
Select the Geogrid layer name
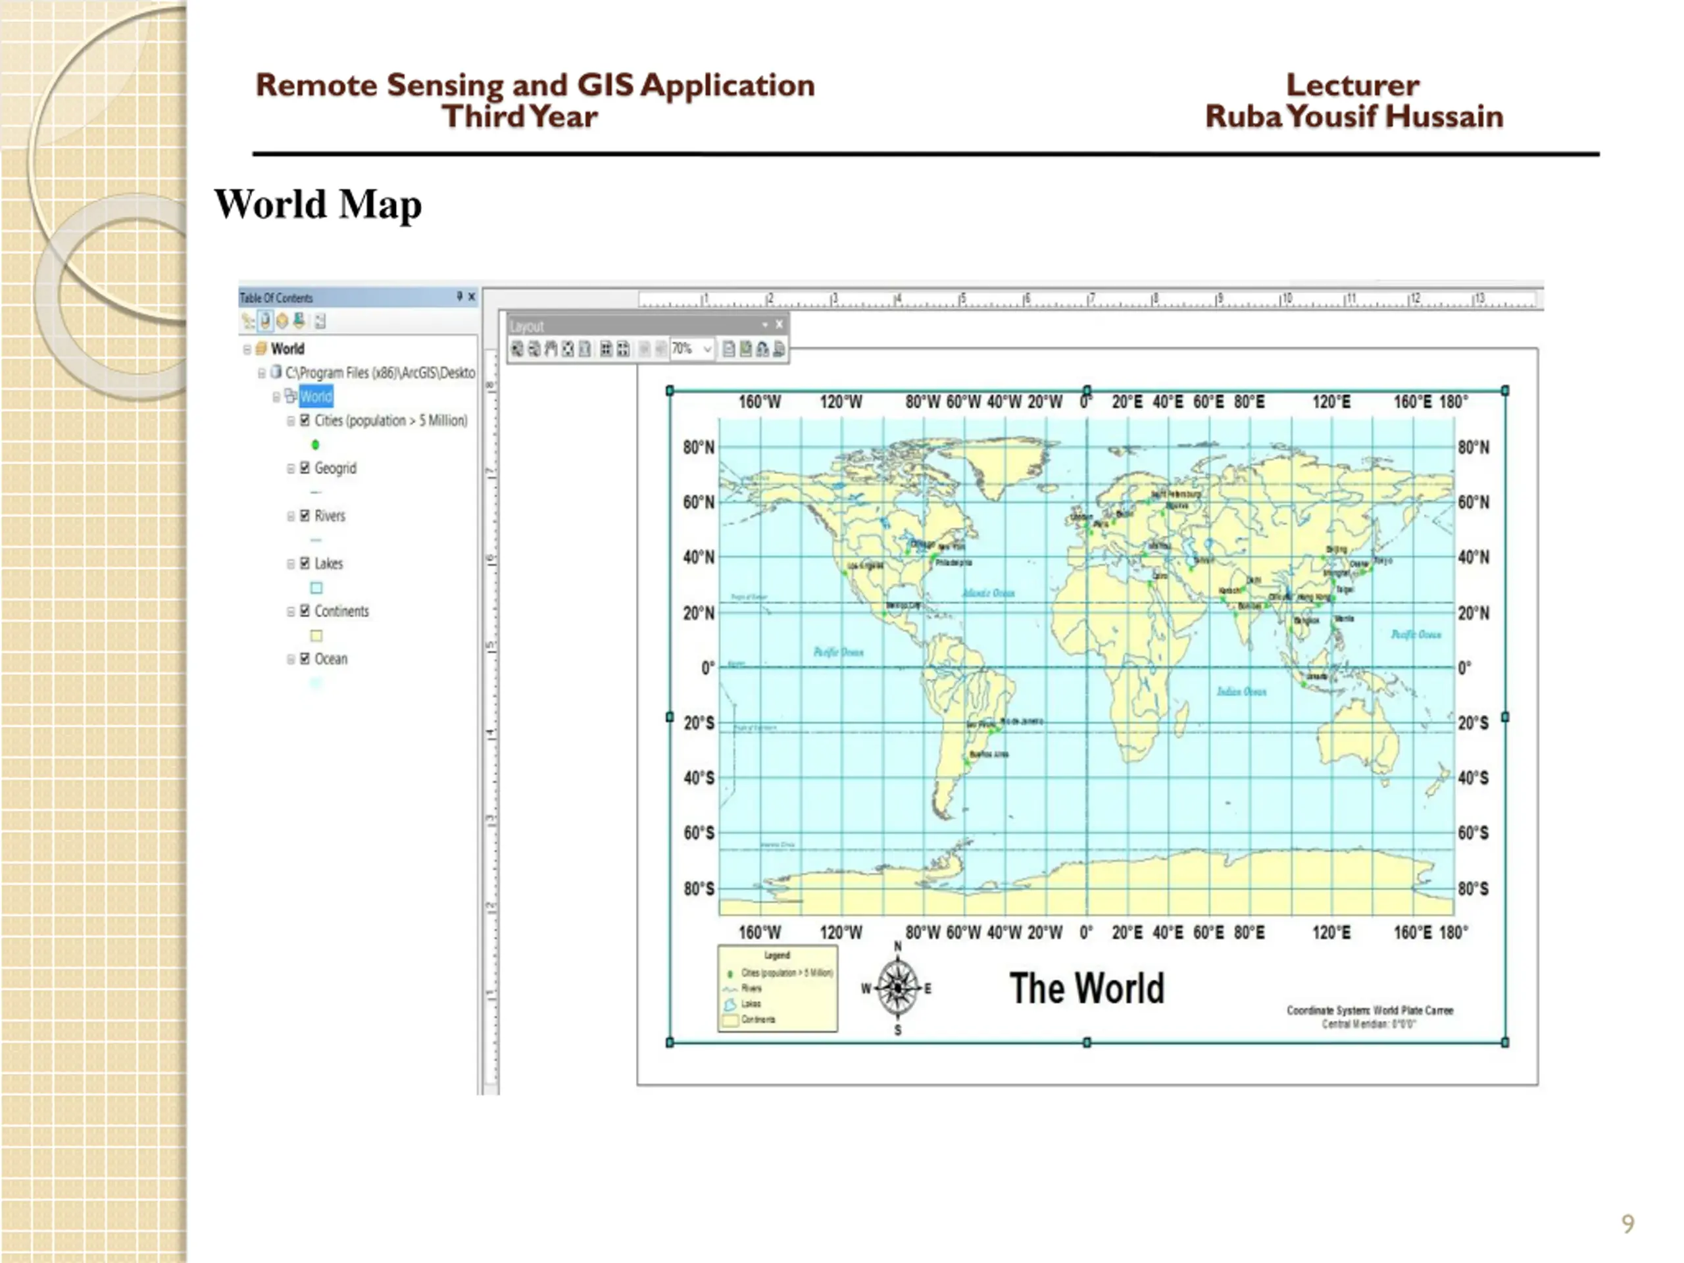click(x=335, y=468)
